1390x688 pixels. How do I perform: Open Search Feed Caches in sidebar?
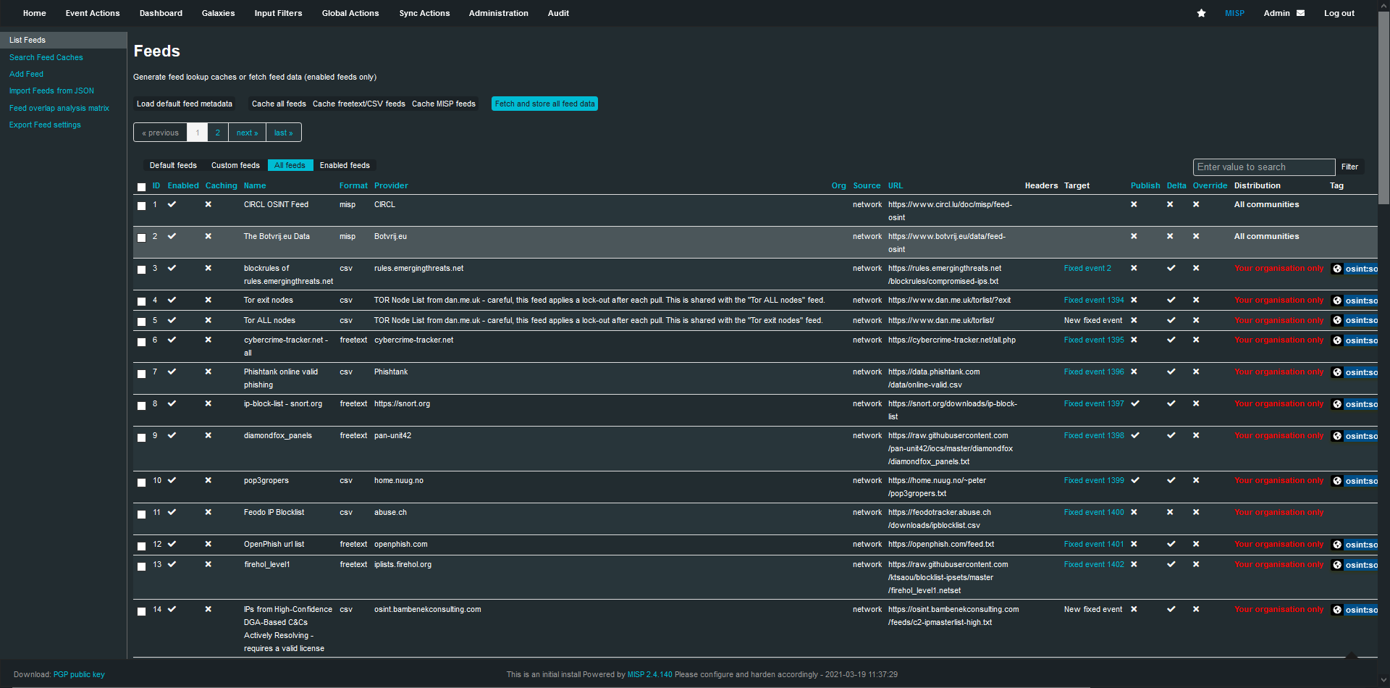coord(46,57)
